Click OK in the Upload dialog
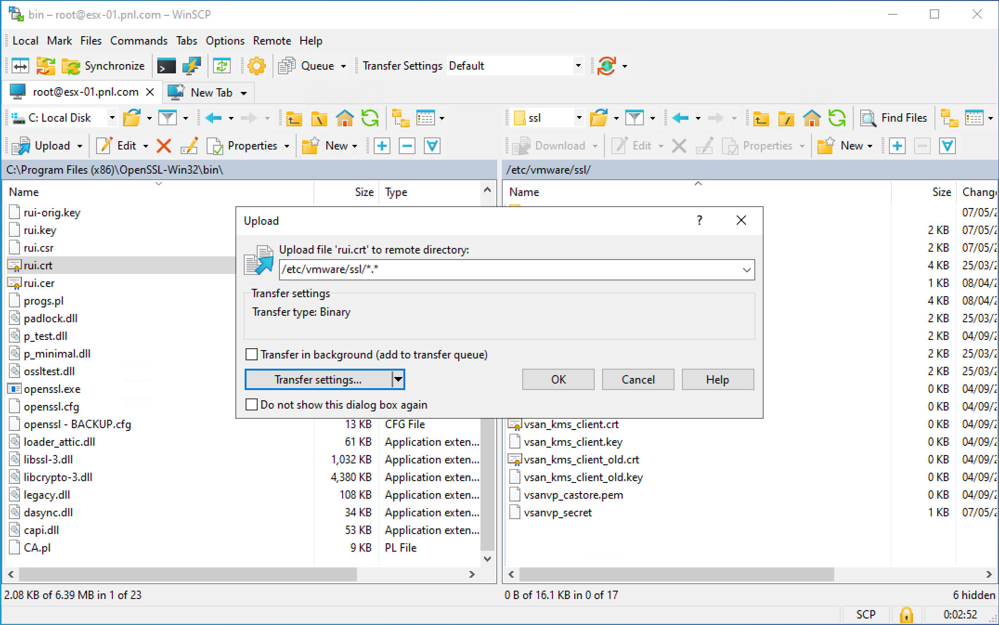This screenshot has height=625, width=999. coord(558,379)
